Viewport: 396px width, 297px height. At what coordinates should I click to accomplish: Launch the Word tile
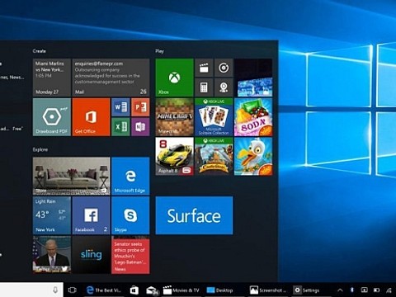[120, 107]
